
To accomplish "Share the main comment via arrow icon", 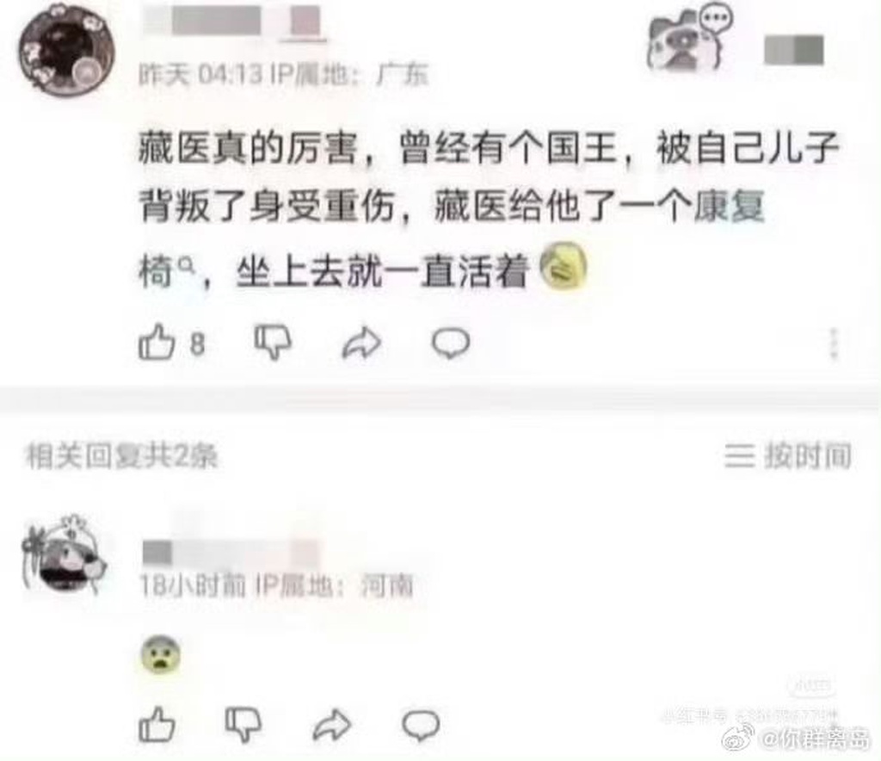I will [362, 343].
